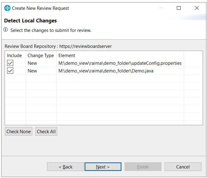Uncheck Include box for updateConfig.properties
Screen dimensions: 207x178
tap(10, 63)
